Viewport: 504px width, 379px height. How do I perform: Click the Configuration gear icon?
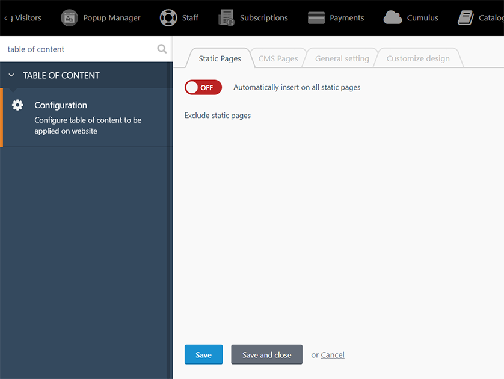pyautogui.click(x=17, y=105)
